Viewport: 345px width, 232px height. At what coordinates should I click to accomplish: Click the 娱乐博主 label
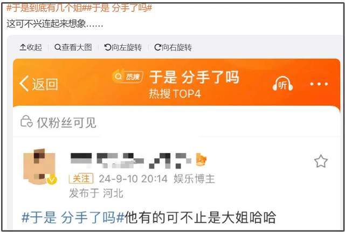tap(194, 179)
